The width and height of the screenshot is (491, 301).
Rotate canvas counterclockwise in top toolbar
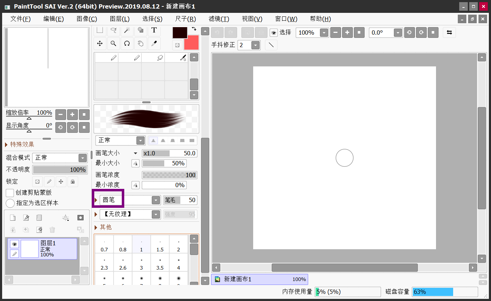(x=409, y=32)
